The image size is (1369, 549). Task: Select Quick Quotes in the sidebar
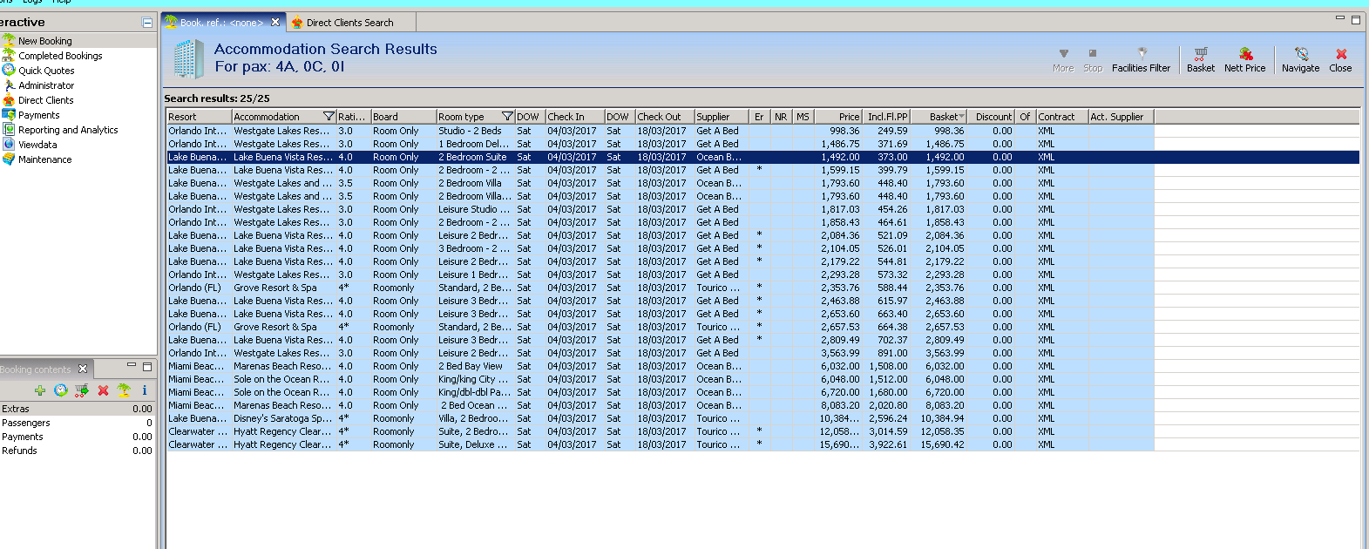46,71
